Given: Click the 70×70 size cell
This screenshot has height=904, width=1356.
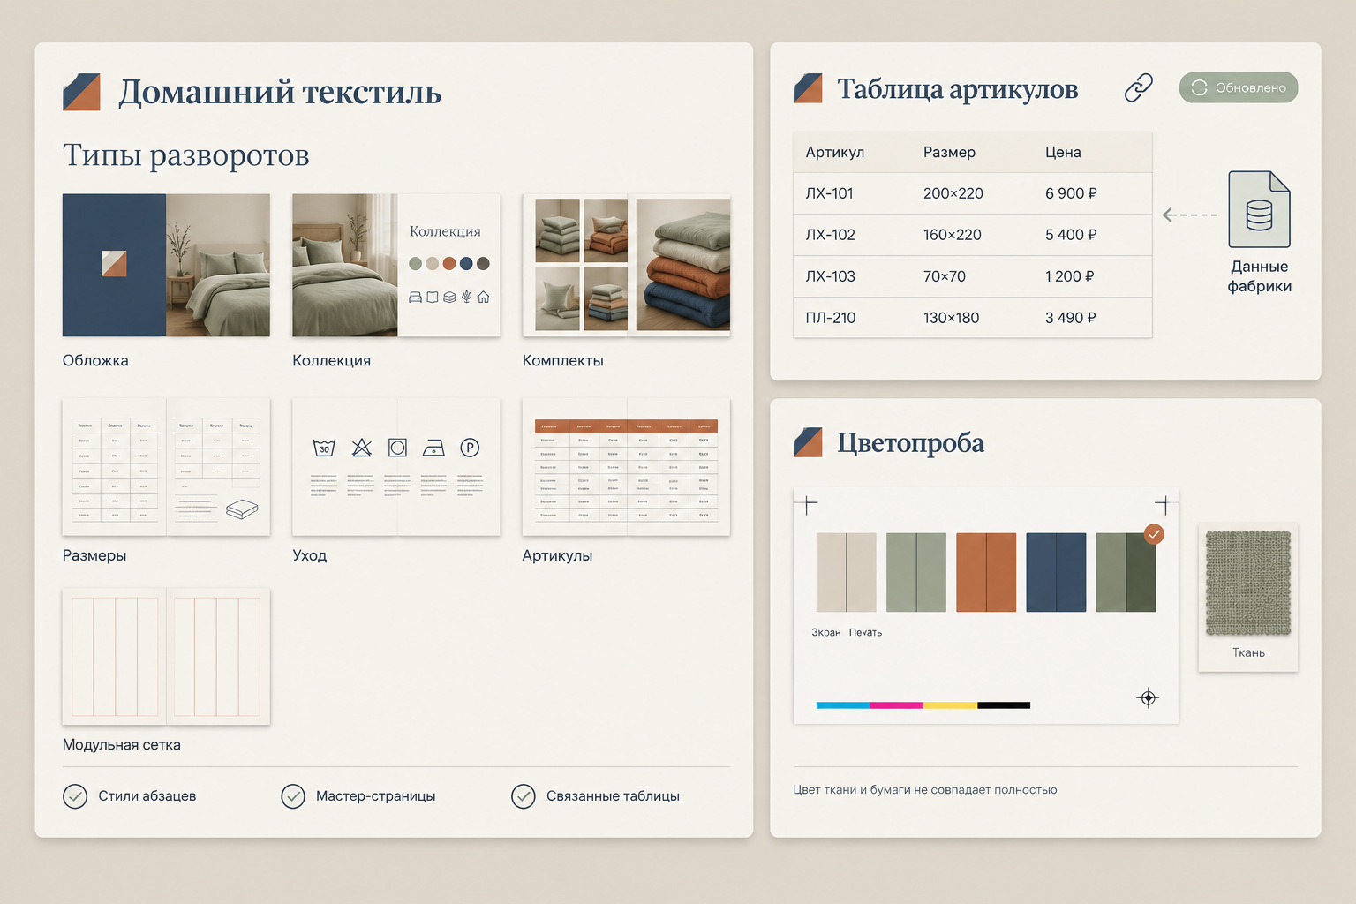Looking at the screenshot, I should click(944, 276).
